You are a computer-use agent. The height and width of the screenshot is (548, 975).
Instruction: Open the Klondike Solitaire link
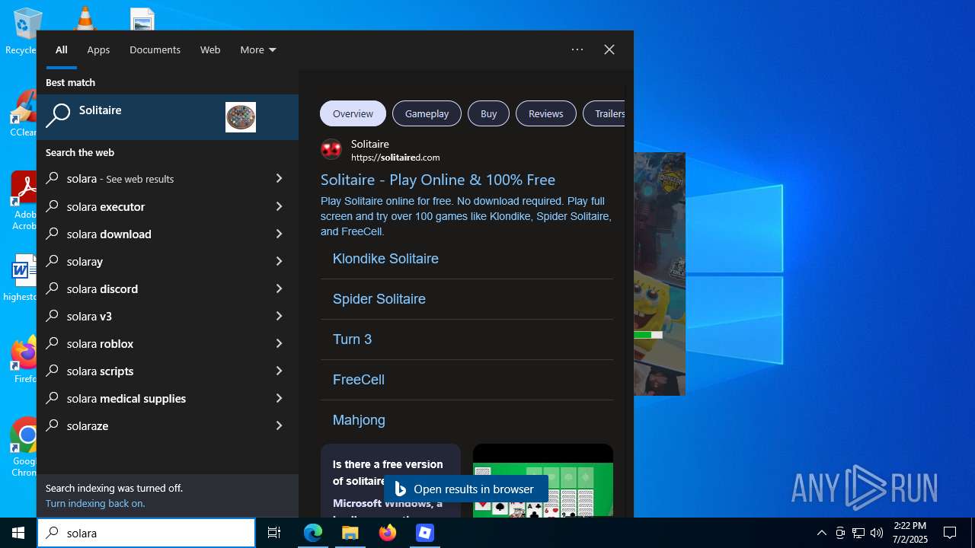(385, 259)
